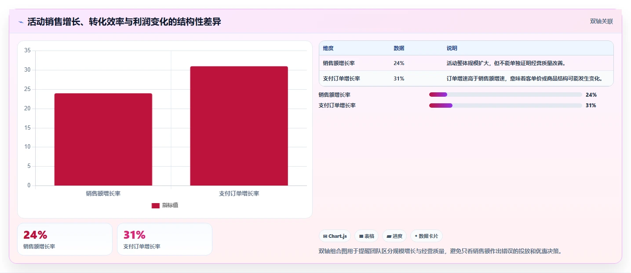Open the 31% 支付订单增长率 data card

164,239
